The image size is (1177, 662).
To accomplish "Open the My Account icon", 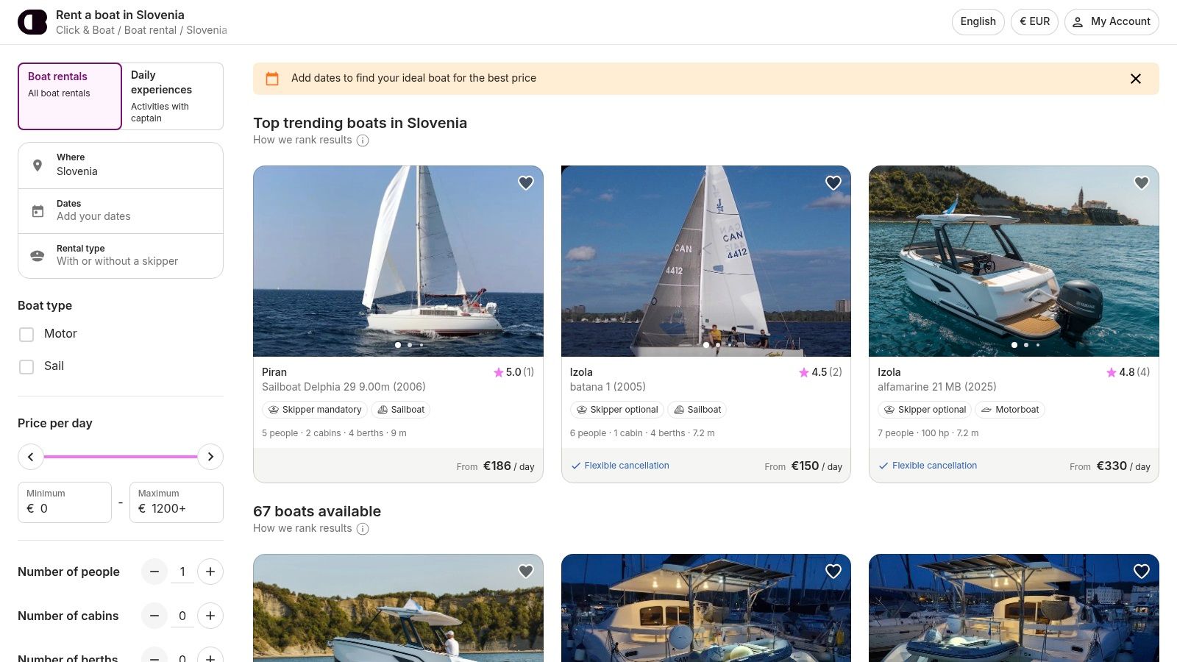I will click(1078, 21).
